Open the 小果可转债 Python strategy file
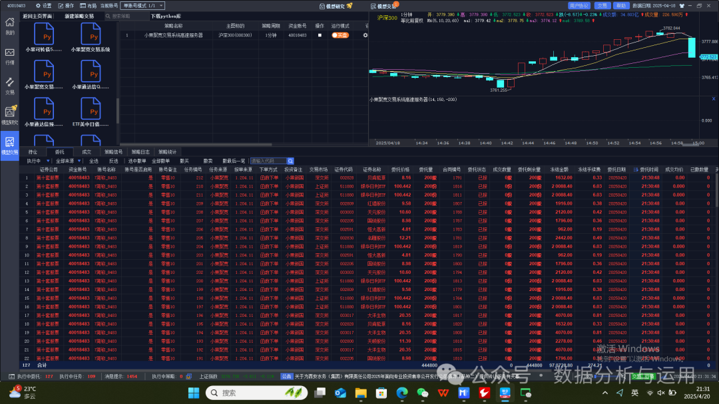Image resolution: width=719 pixels, height=404 pixels. (x=44, y=37)
